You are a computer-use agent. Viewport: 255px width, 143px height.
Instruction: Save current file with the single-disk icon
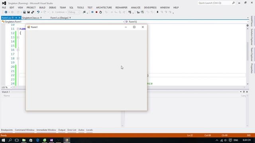[28, 12]
